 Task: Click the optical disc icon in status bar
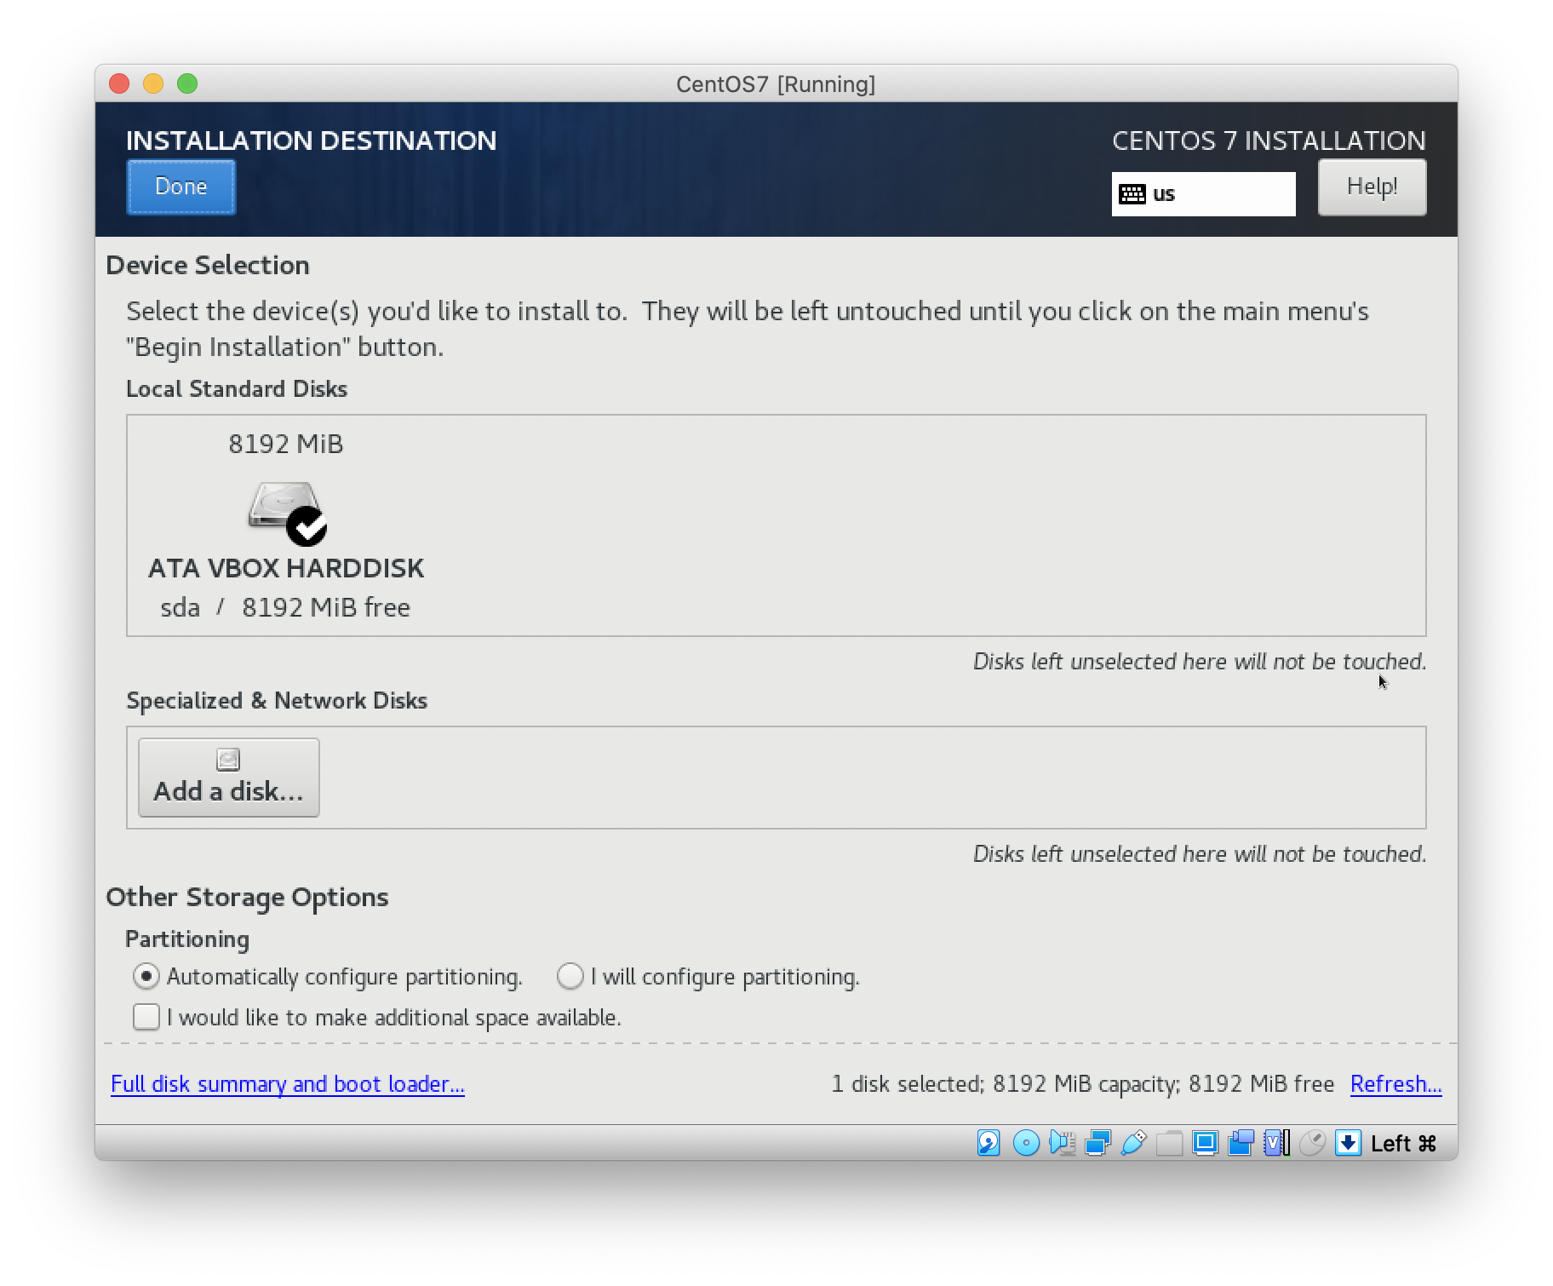[1026, 1143]
